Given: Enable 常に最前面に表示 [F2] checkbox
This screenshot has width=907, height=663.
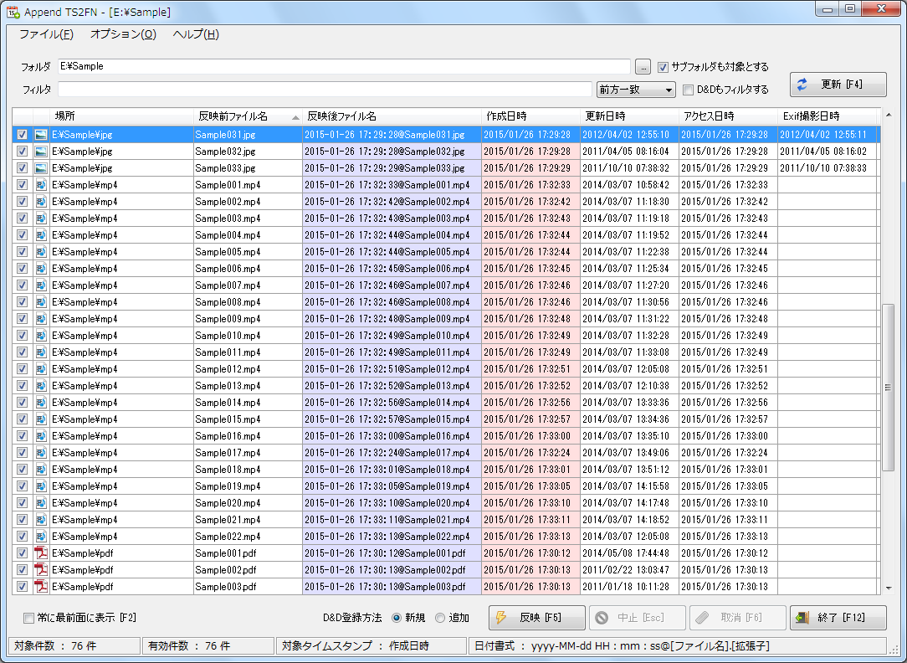Looking at the screenshot, I should pos(29,618).
